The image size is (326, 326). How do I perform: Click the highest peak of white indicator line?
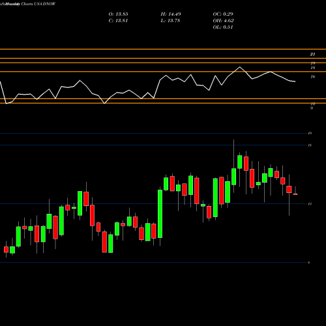[x=240, y=67]
